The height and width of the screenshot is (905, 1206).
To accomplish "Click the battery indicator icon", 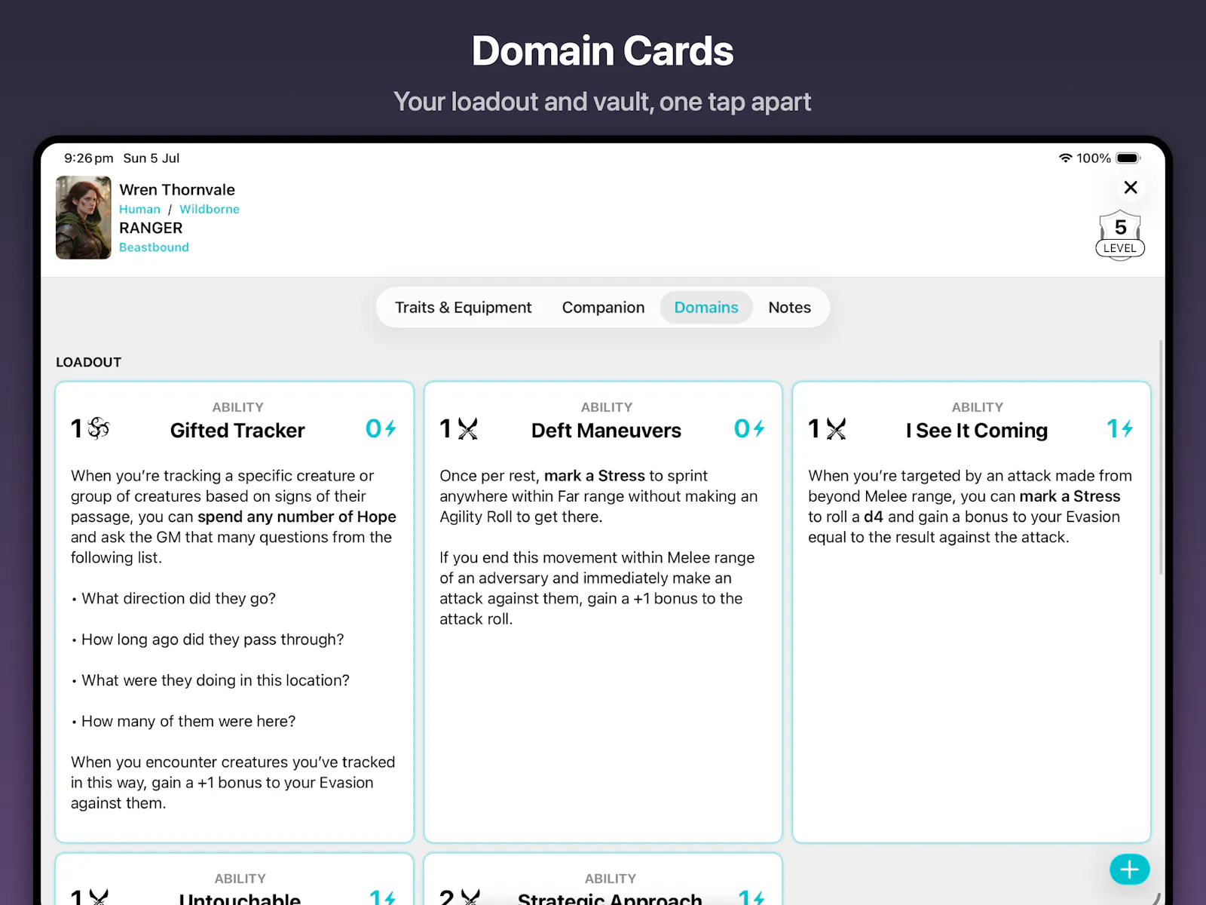I will coord(1128,158).
